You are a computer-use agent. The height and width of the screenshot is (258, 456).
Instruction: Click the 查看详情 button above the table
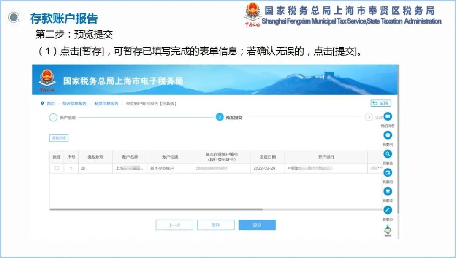pos(59,138)
